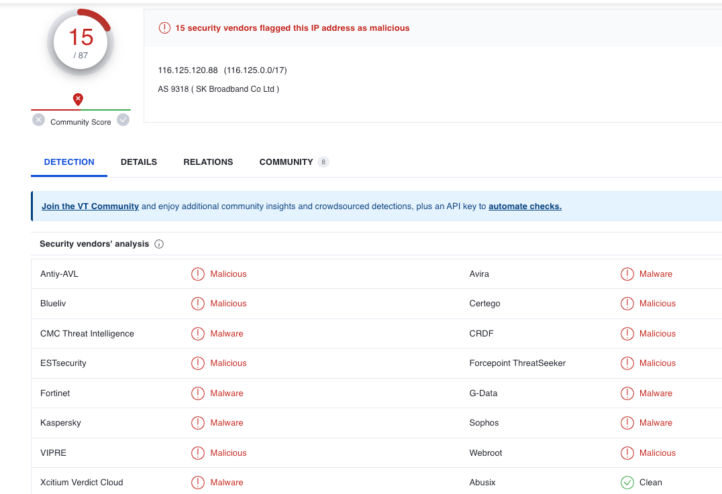Switch to the DETAILS tab

[x=139, y=162]
